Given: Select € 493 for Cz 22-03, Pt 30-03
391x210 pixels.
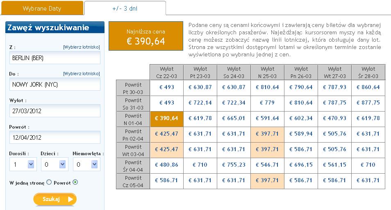Looking at the screenshot, I should pos(166,87).
